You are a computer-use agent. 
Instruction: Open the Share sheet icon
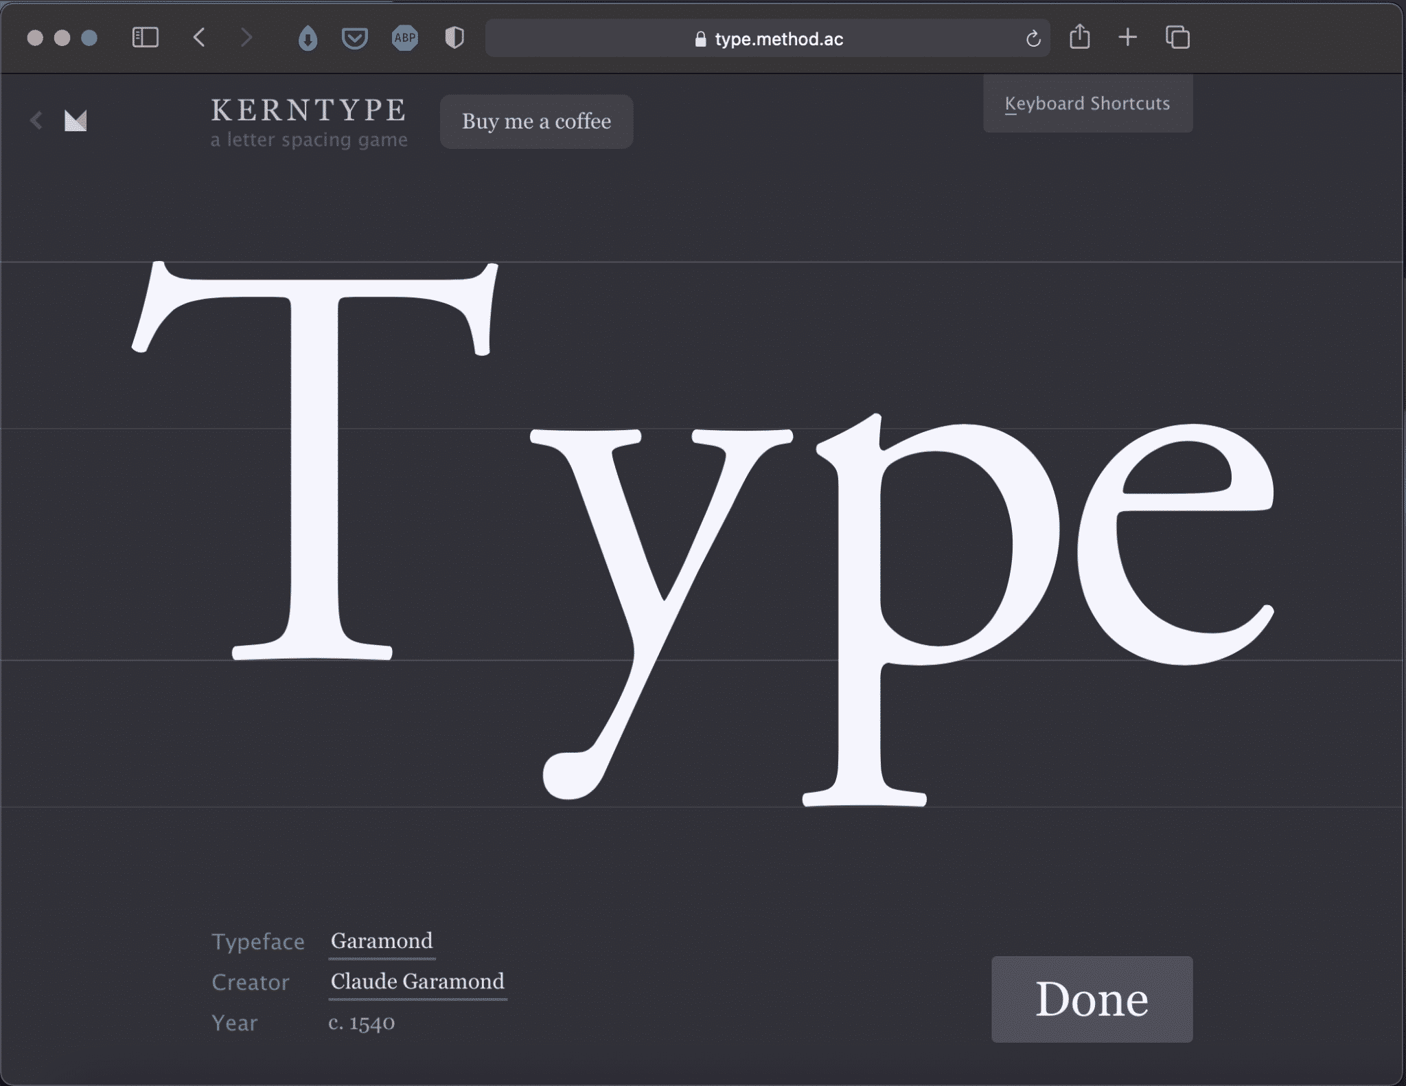pyautogui.click(x=1079, y=37)
